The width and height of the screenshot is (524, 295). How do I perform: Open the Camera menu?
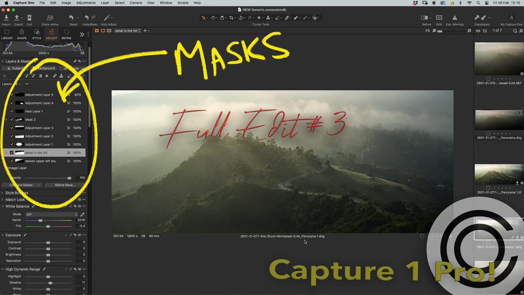(x=136, y=3)
